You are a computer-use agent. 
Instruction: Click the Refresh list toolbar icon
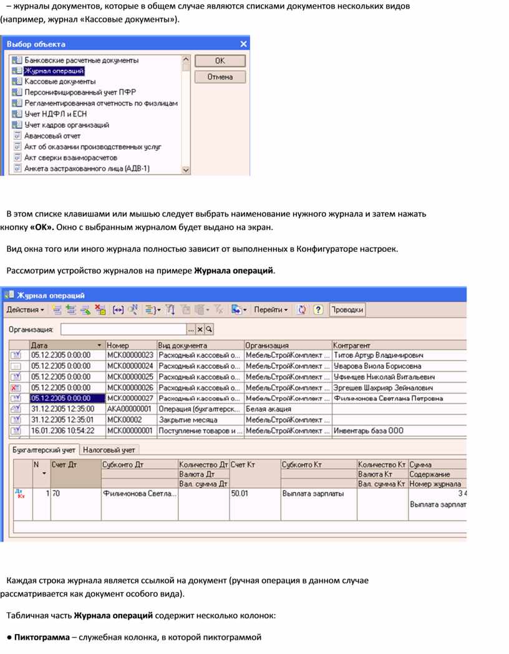[302, 310]
